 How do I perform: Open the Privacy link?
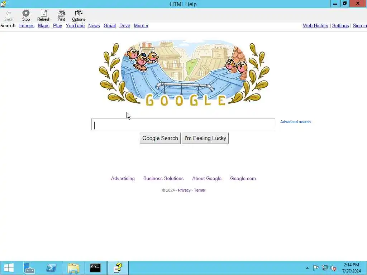click(184, 190)
